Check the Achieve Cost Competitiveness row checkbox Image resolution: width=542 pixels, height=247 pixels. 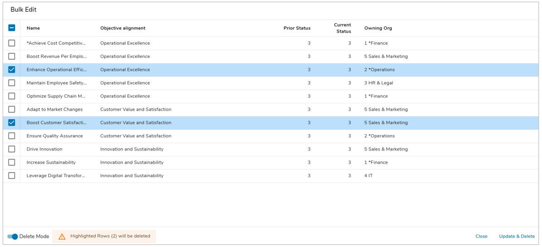pos(12,43)
